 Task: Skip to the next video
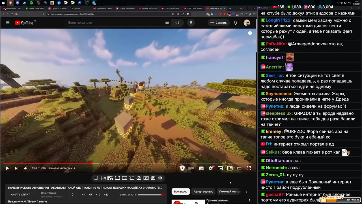pyautogui.click(x=17, y=168)
